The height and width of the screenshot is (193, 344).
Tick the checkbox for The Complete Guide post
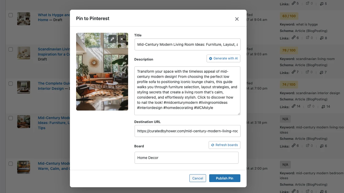coord(11,83)
